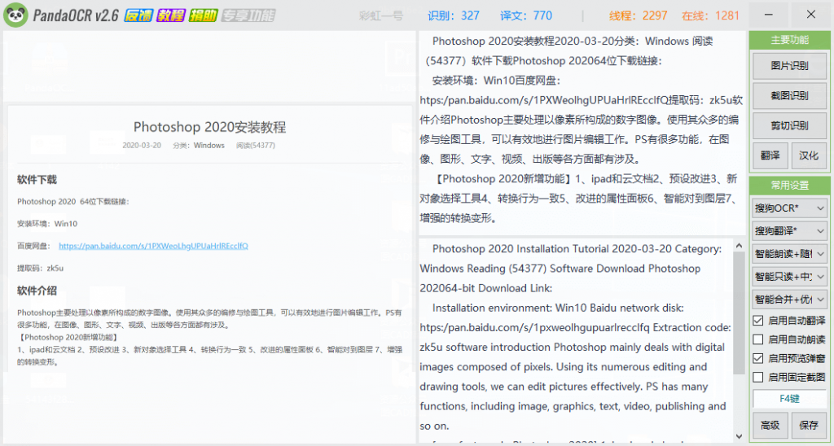Open the 教程 tutorial badge

170,15
